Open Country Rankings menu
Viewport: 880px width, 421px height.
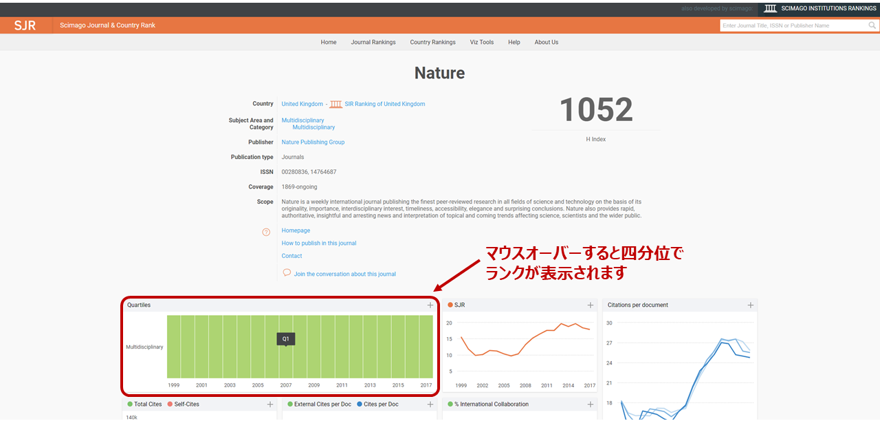pyautogui.click(x=432, y=42)
